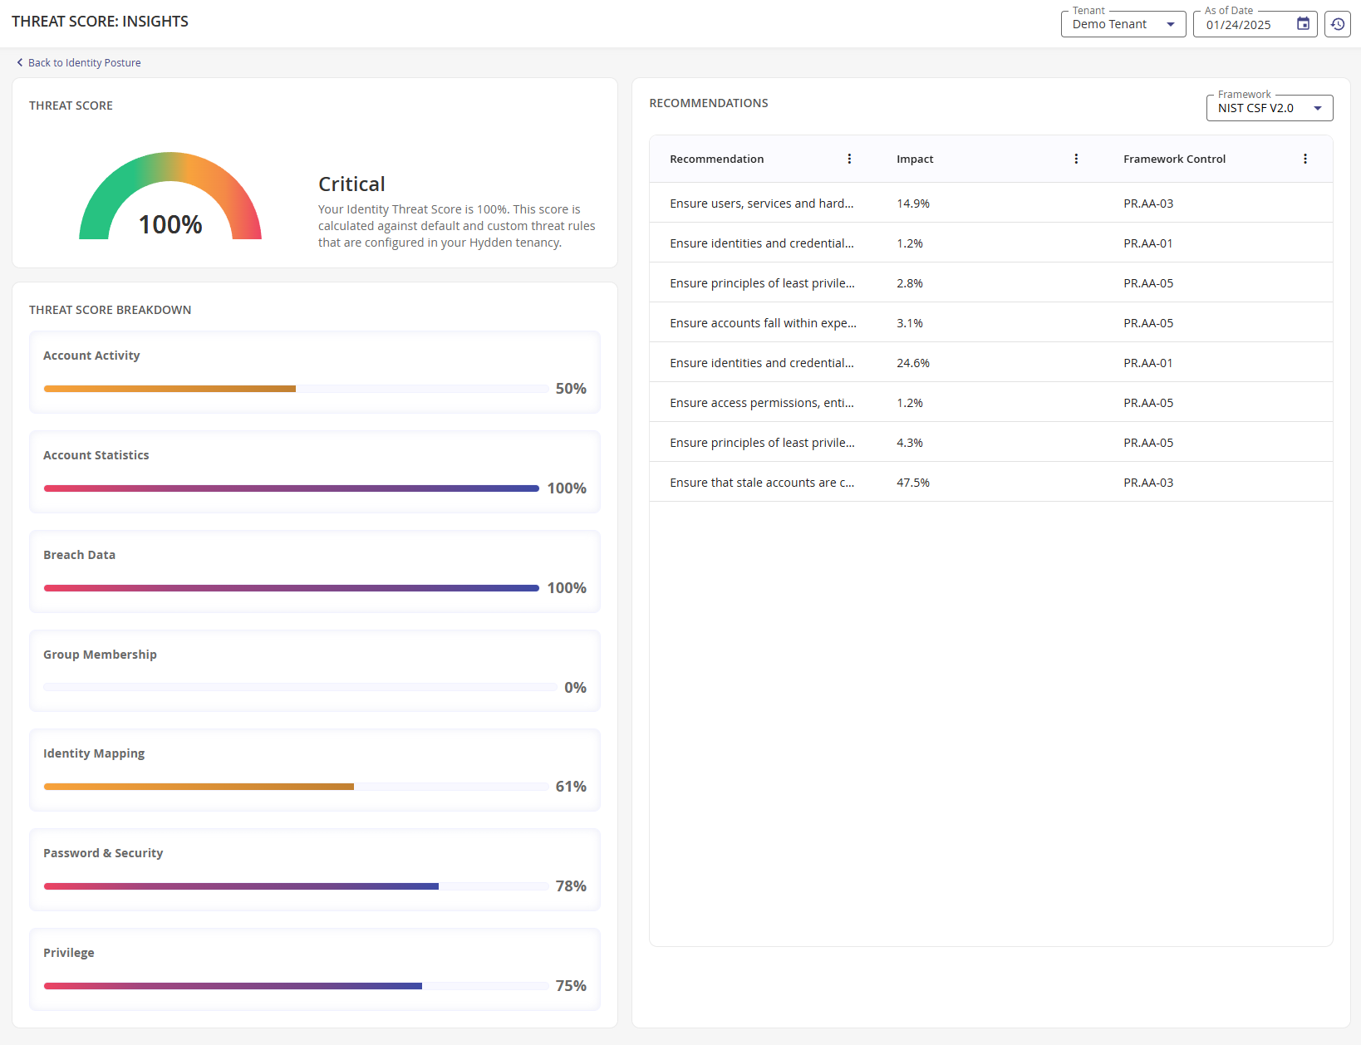1361x1045 pixels.
Task: Click the Account Statistics progress bar
Action: (292, 488)
